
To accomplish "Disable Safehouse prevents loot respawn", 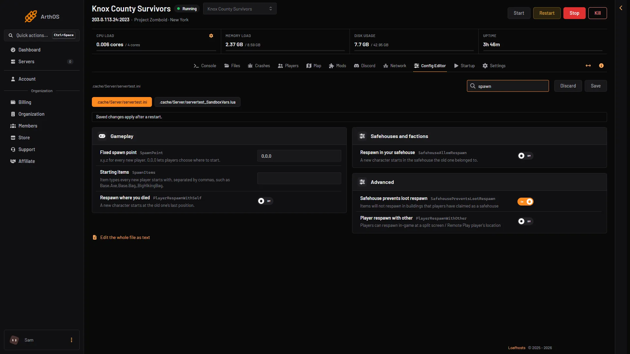I will [525, 202].
